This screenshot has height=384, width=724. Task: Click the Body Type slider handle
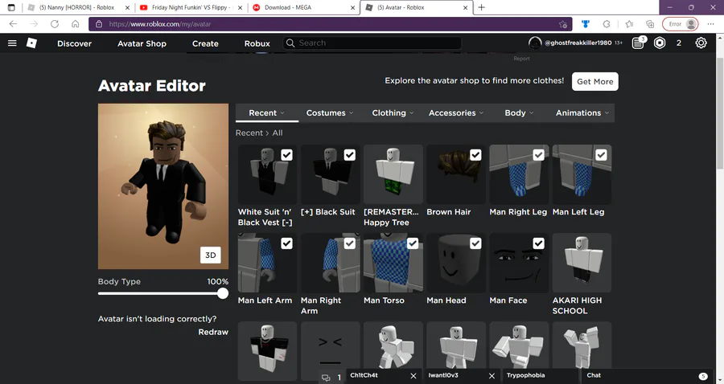pyautogui.click(x=223, y=294)
